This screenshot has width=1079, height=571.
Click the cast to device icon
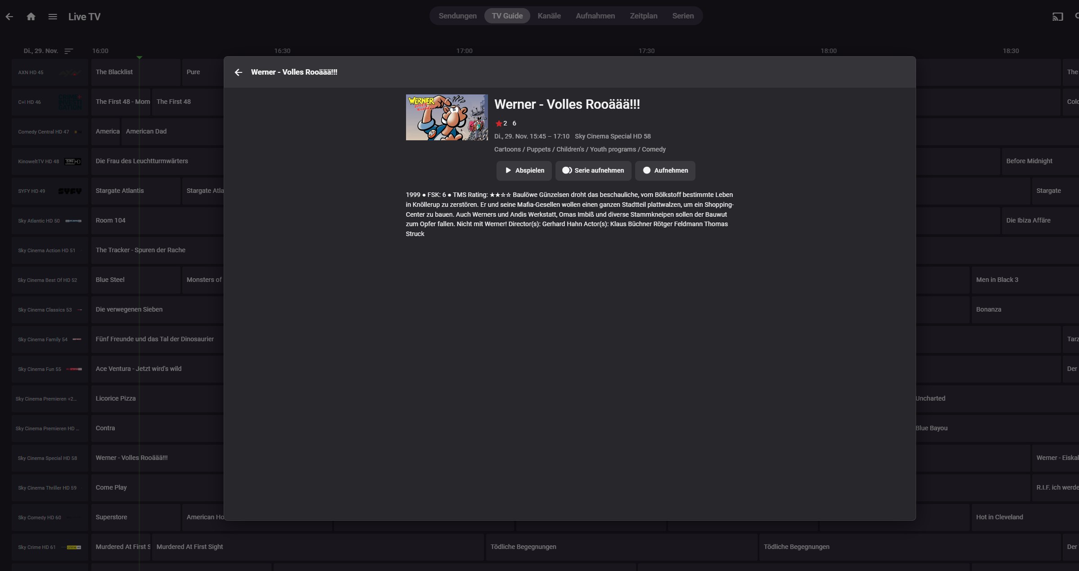(1057, 17)
